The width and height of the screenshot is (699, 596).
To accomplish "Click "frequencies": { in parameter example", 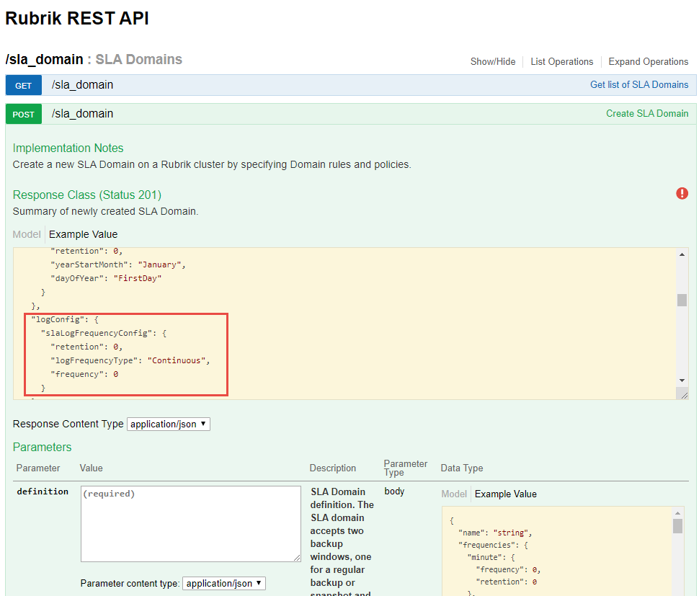I will pos(494,545).
